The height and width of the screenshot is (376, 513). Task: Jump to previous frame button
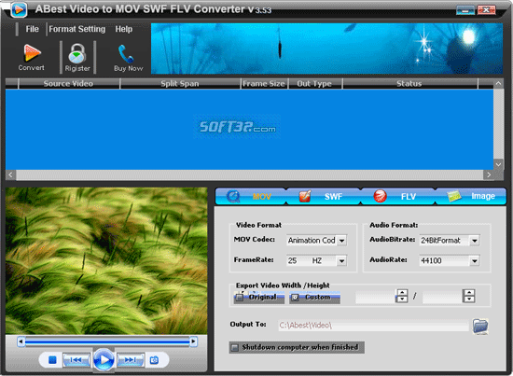[76, 360]
